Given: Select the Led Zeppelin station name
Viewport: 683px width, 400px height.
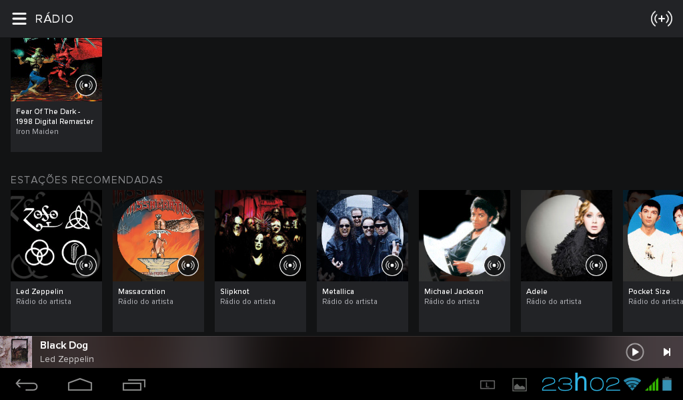Looking at the screenshot, I should click(x=39, y=291).
